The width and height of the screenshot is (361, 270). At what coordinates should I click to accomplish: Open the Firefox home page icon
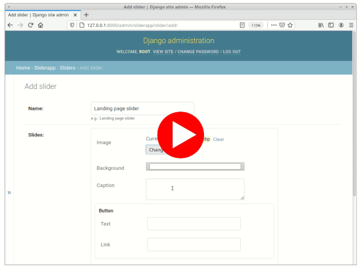pyautogui.click(x=40, y=25)
